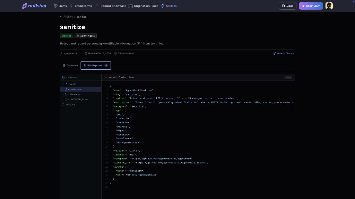Click the ClawHub badge

tap(67, 36)
